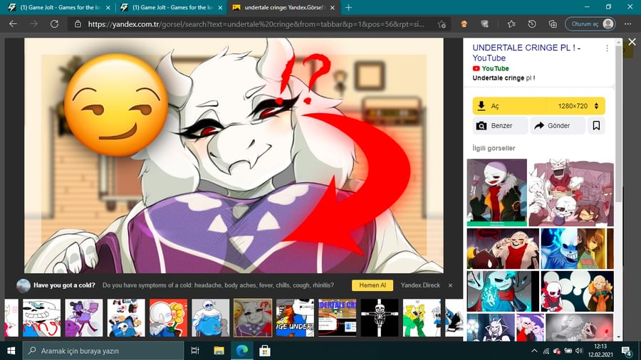Open the Yandex.Direck ad label
The height and width of the screenshot is (360, 641).
[420, 285]
